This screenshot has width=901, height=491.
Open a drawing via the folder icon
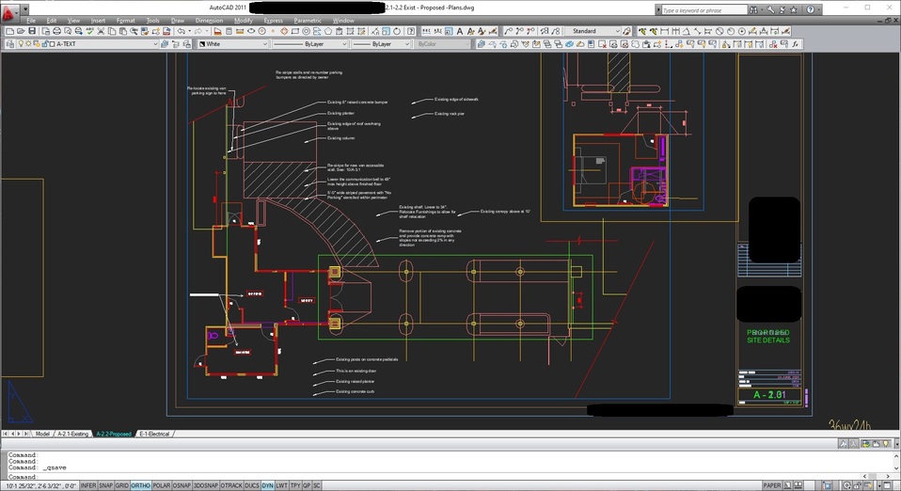21,31
